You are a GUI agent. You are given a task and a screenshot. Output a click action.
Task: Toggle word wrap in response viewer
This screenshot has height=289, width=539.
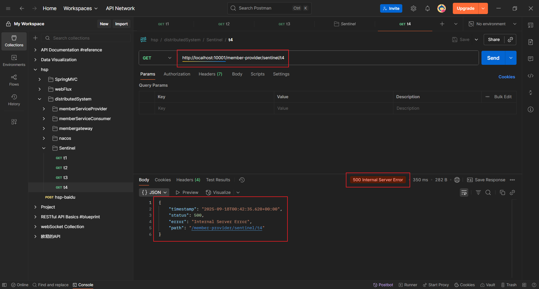tap(464, 192)
